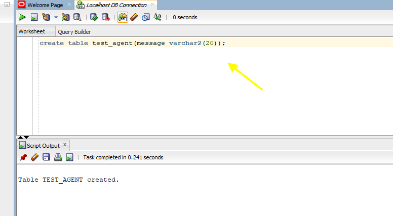The image size is (393, 216).
Task: Clear worksheet with eraser icon in top toolbar
Action: point(134,17)
